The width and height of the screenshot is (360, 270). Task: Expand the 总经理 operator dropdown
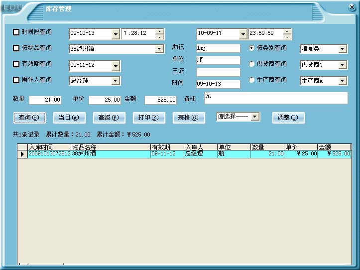pos(115,81)
